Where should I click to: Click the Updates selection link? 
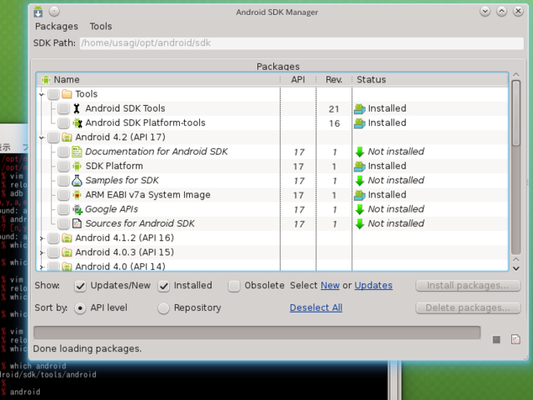pos(374,285)
